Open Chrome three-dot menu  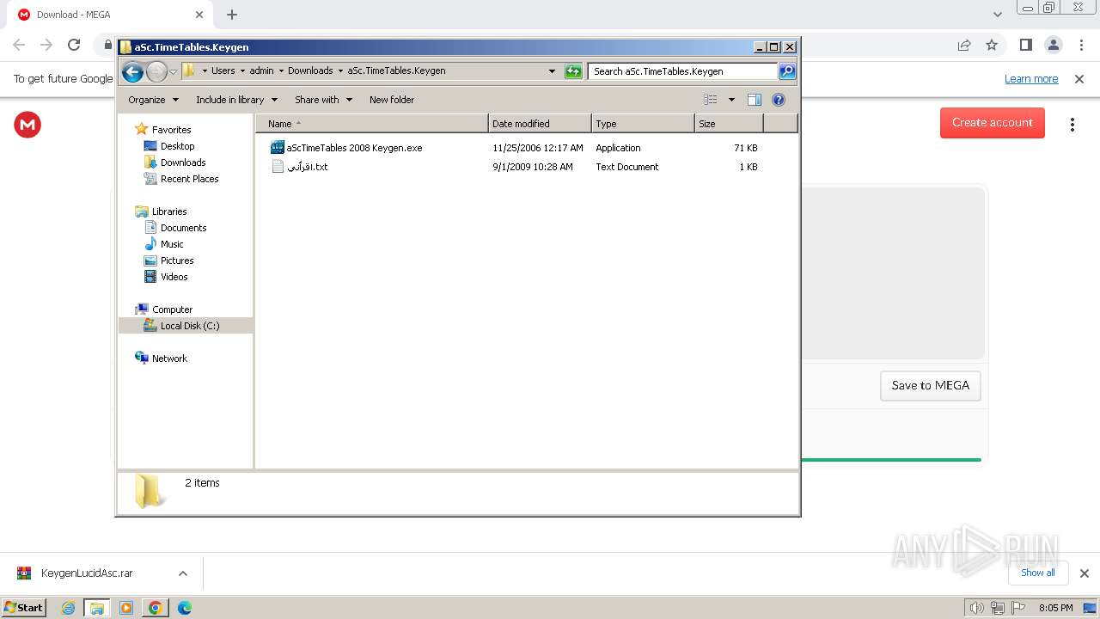click(1081, 45)
